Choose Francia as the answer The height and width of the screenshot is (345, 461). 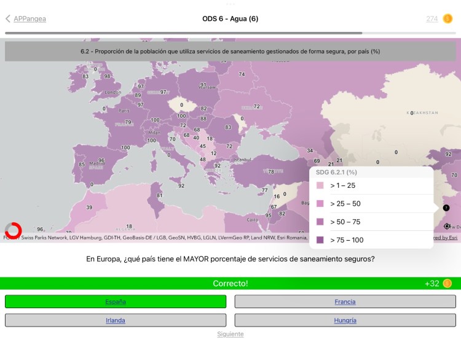click(x=345, y=301)
